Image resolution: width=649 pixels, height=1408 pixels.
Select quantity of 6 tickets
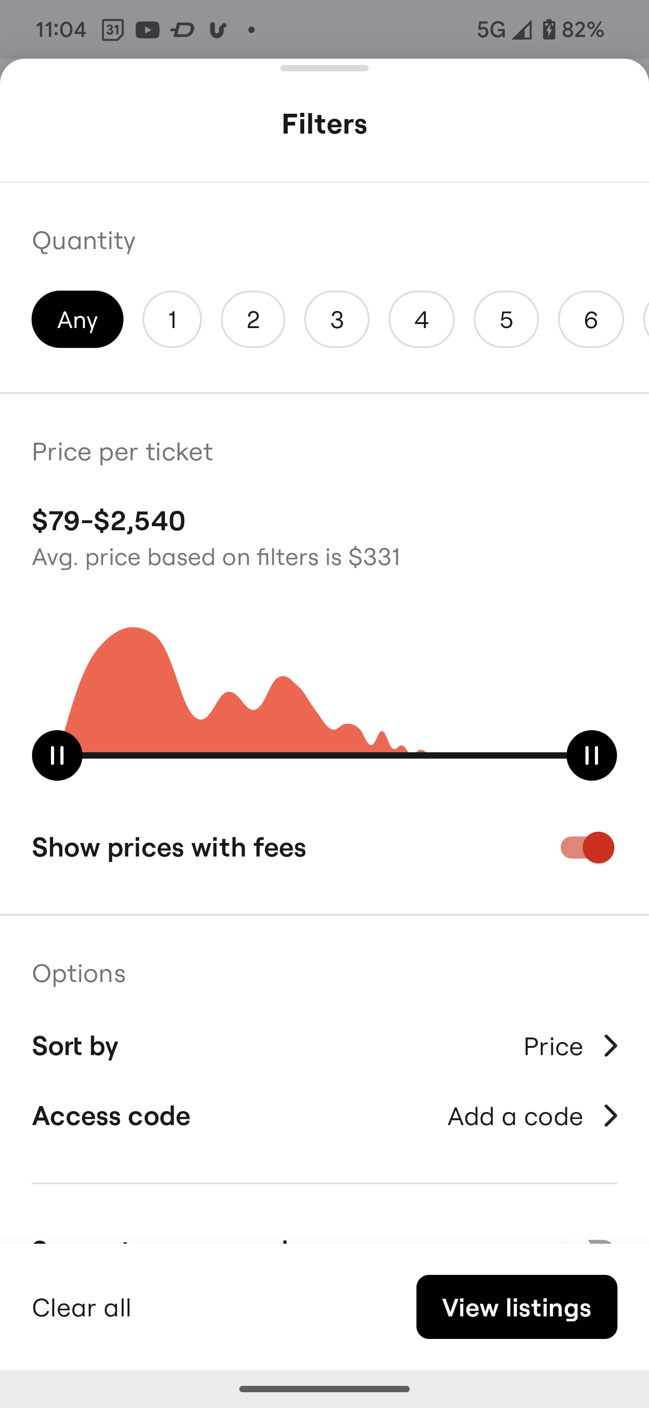pyautogui.click(x=590, y=319)
